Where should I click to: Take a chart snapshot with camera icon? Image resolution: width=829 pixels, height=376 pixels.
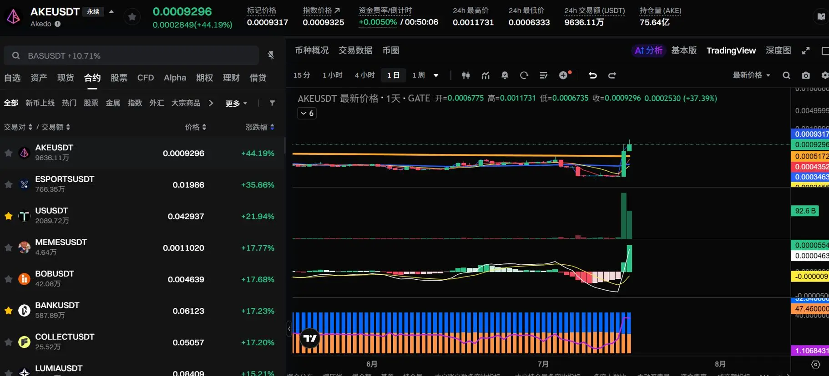[x=806, y=75]
